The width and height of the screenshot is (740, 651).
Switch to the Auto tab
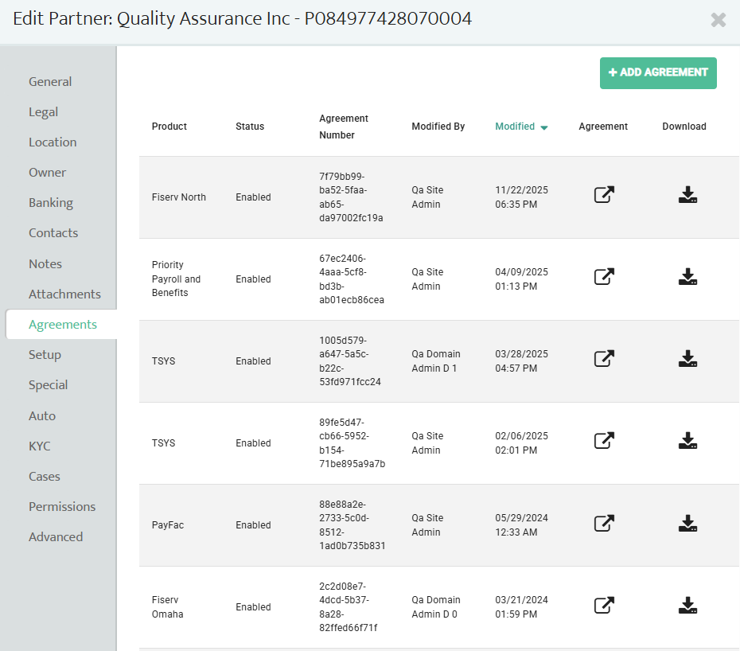click(42, 416)
